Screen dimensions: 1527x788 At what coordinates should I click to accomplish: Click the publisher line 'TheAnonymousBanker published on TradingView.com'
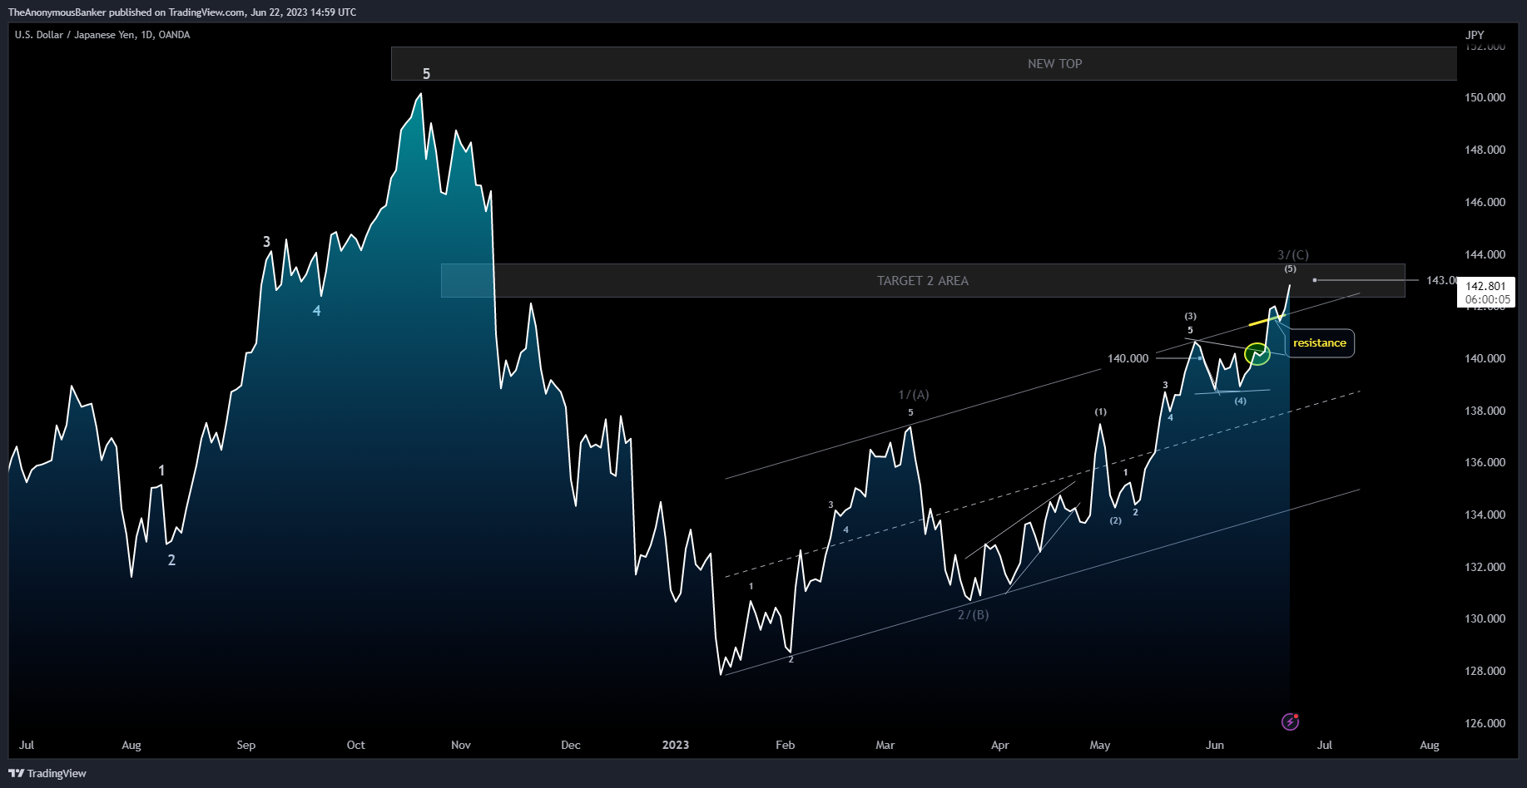click(x=126, y=12)
